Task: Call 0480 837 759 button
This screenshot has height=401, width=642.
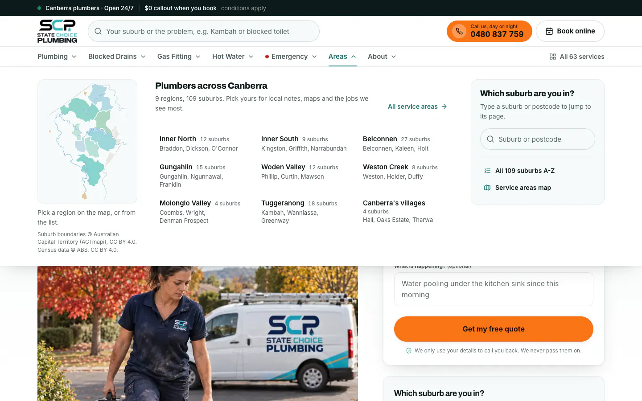Action: point(489,31)
